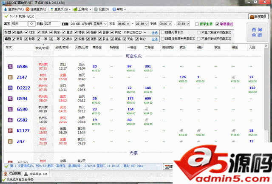Open the 到站 23:59 end time dropdown
This screenshot has height=184, width=272.
coord(188,24)
